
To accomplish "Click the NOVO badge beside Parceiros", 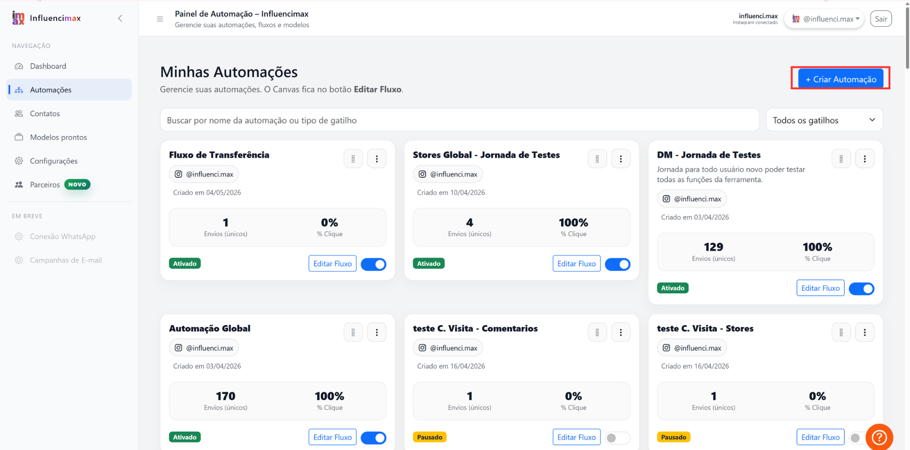I will coord(77,184).
